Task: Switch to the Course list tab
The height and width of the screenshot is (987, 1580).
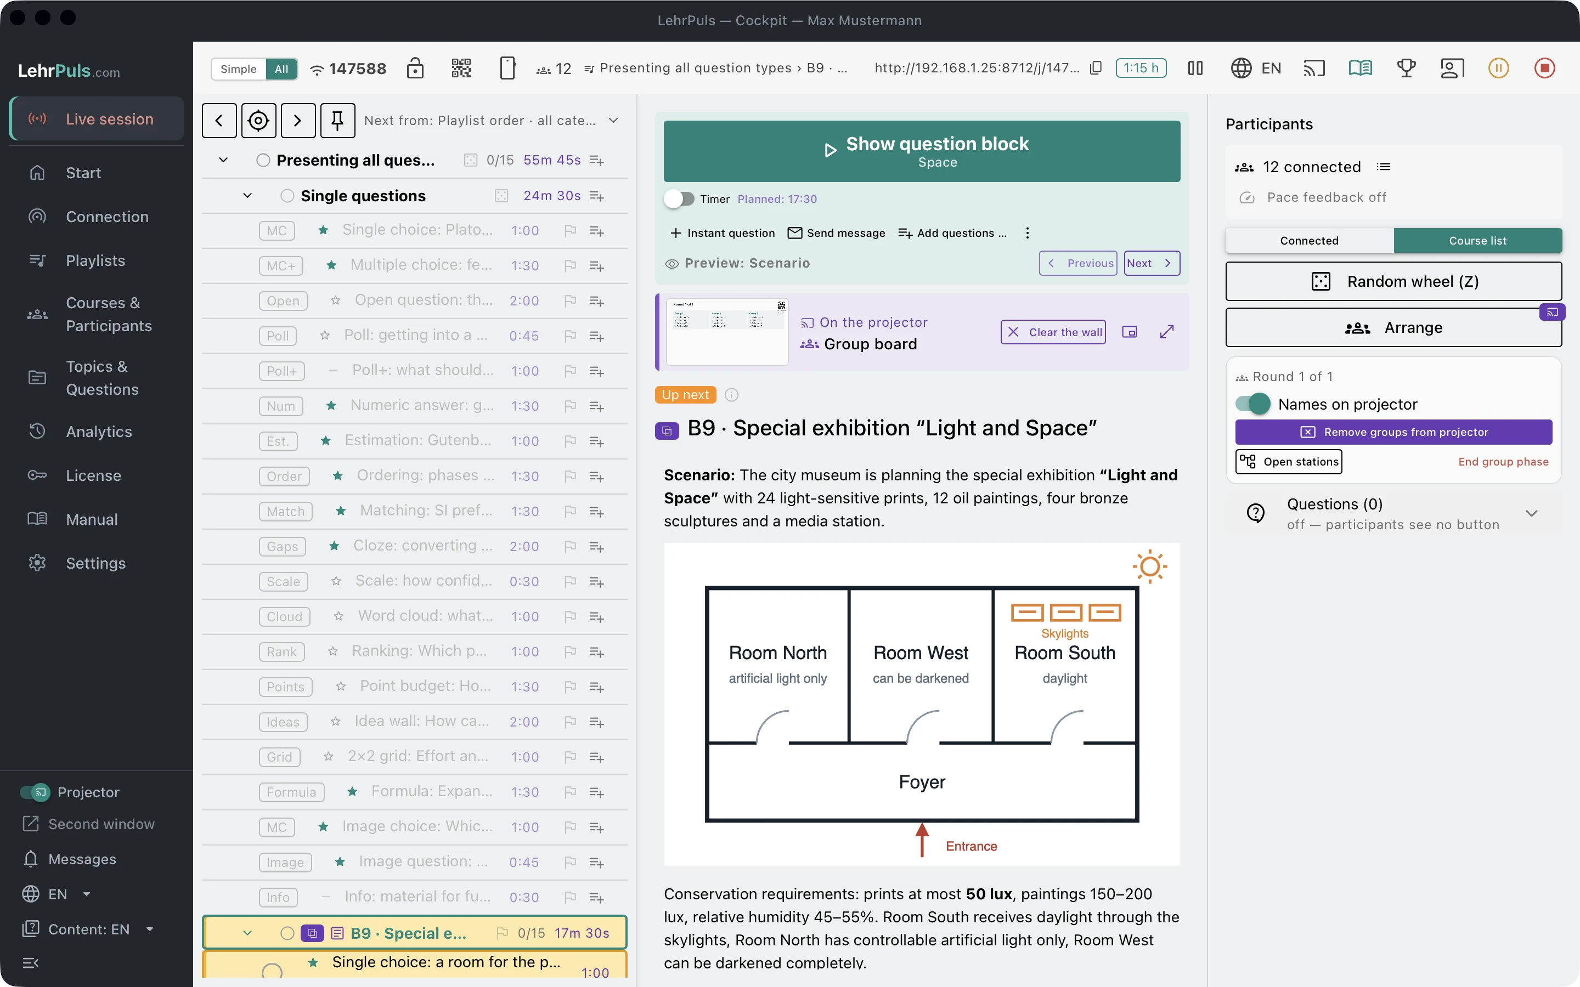Action: tap(1477, 241)
